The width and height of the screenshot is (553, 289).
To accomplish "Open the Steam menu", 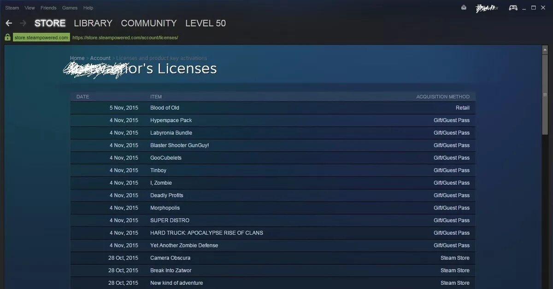I will (x=12, y=8).
